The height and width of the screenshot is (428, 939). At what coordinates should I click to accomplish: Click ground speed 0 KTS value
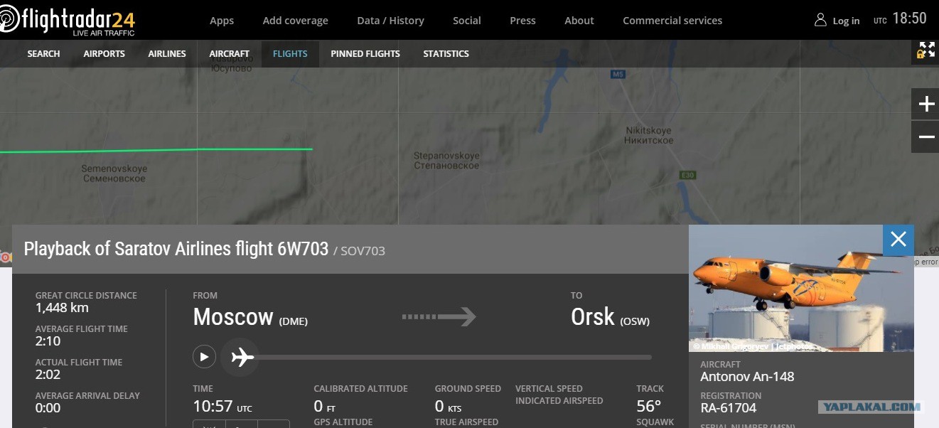click(448, 407)
